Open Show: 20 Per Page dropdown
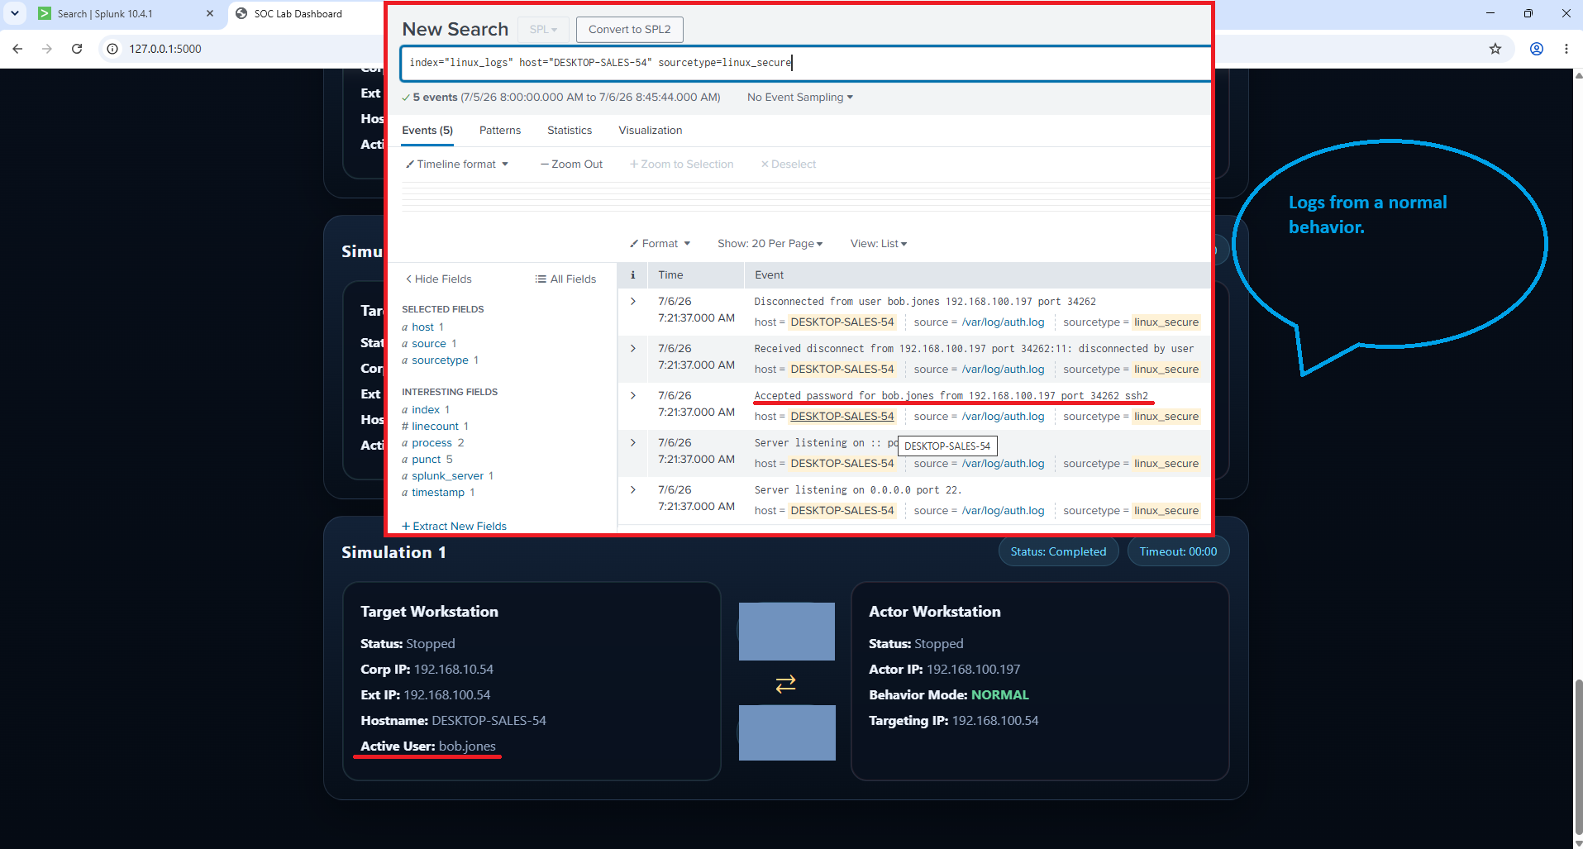Viewport: 1583px width, 849px height. tap(770, 244)
